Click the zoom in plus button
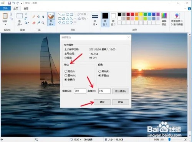The width and height of the screenshot is (192, 142). tap(185, 140)
